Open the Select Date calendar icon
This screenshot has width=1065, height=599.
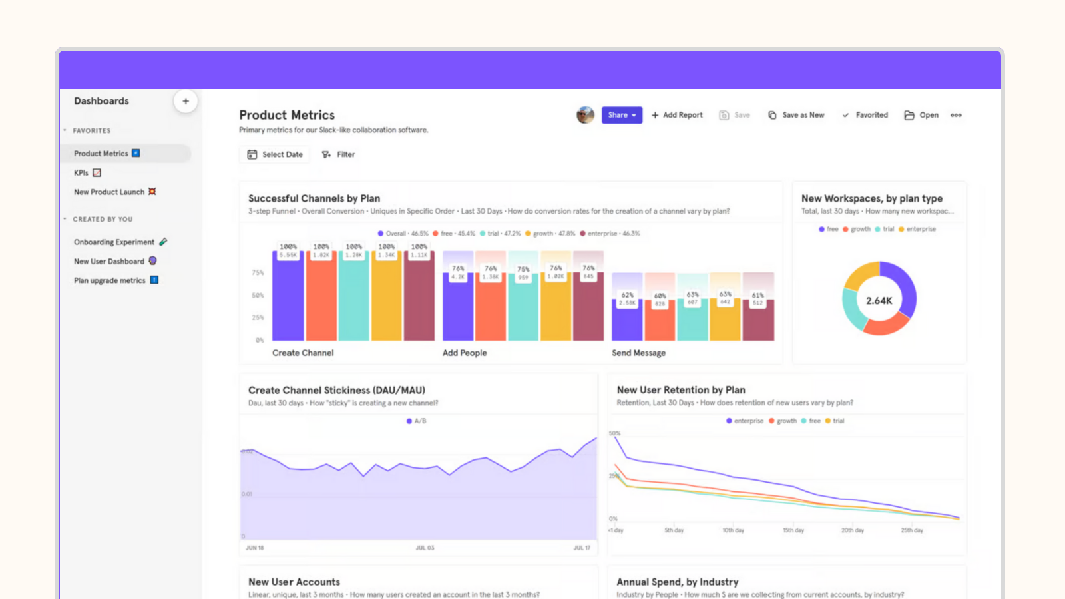[x=252, y=154]
